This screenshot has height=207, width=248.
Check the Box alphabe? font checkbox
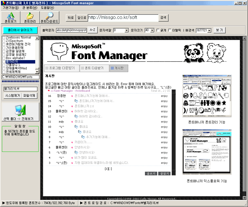pyautogui.click(x=4, y=58)
